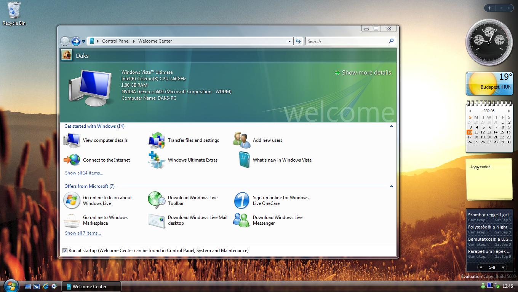The image size is (518, 292).
Task: Select Download Windows Live Messenger
Action: pos(268,220)
